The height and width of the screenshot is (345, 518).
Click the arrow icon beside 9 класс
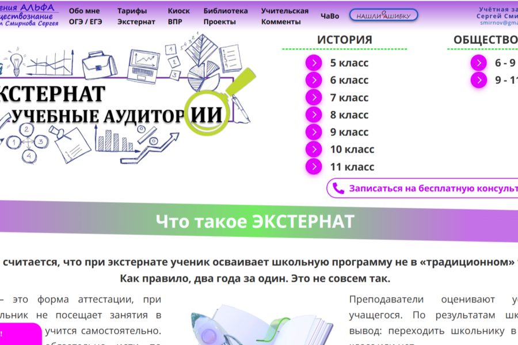coord(314,132)
